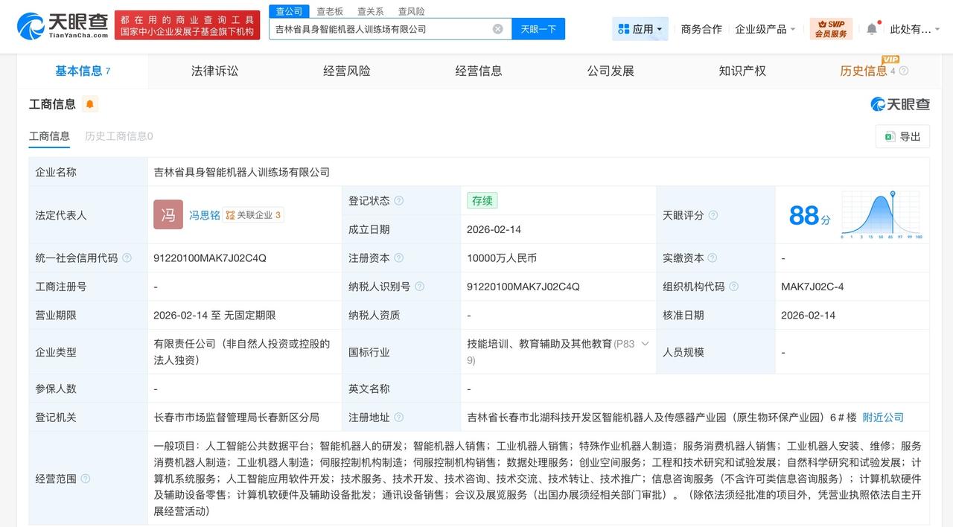
Task: Open the 附近公司 link
Action: click(883, 418)
